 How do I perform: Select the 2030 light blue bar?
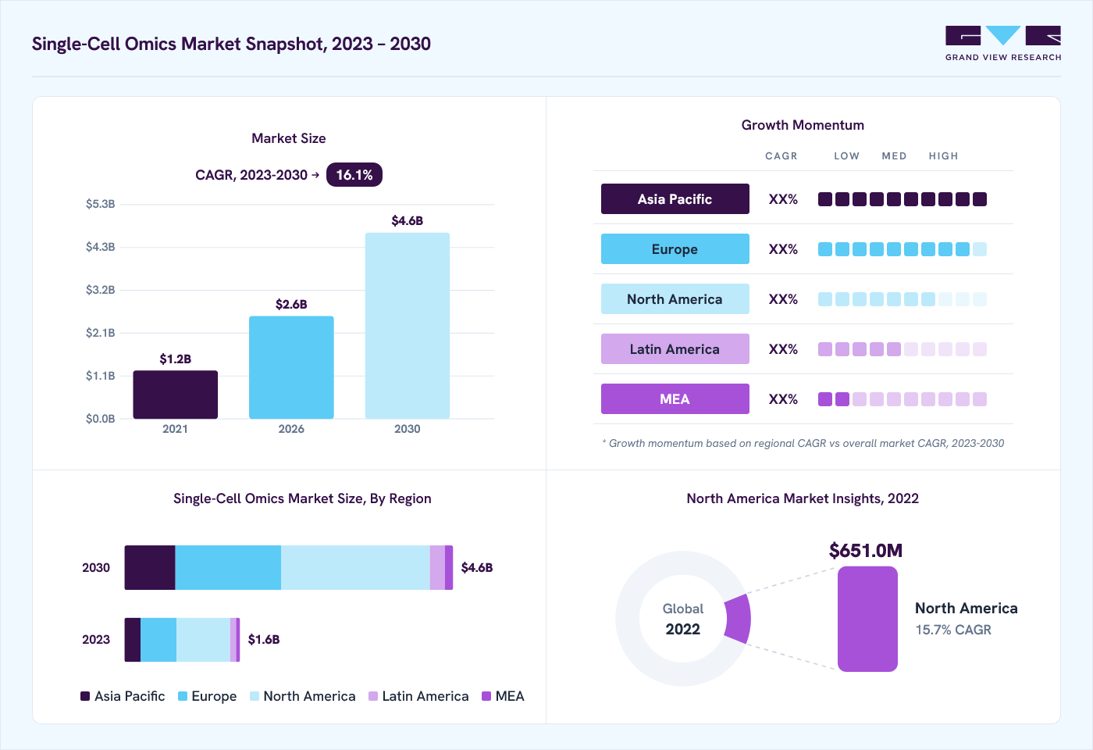[x=408, y=326]
